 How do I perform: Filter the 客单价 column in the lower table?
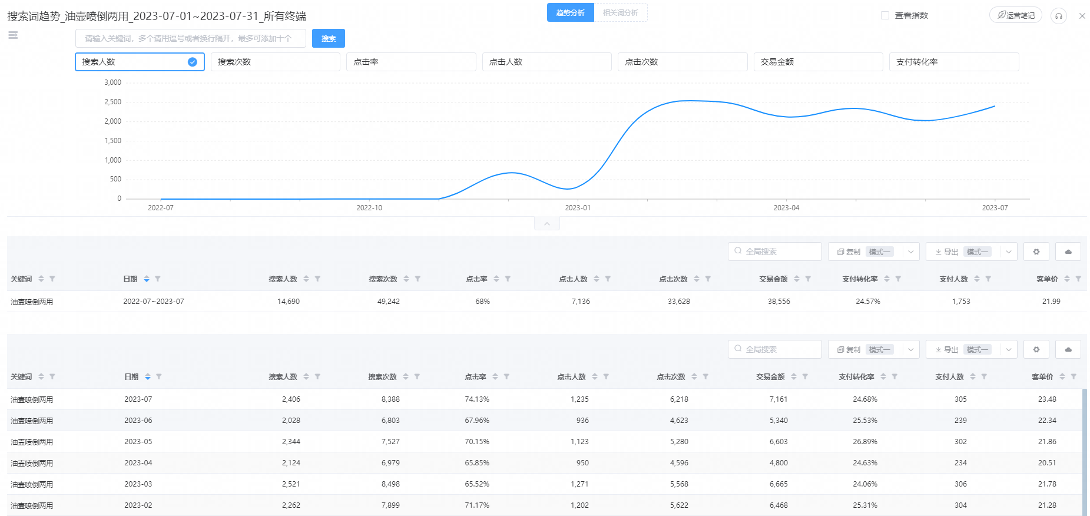[1073, 376]
